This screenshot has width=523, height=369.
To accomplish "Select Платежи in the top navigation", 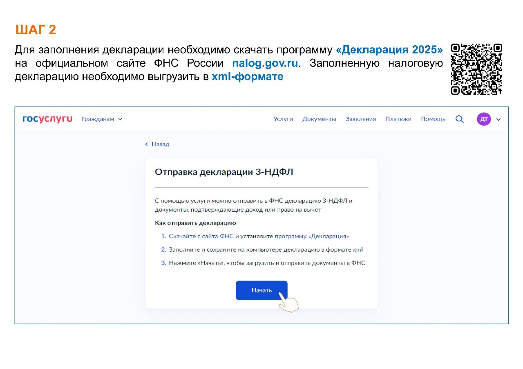I will [x=398, y=119].
